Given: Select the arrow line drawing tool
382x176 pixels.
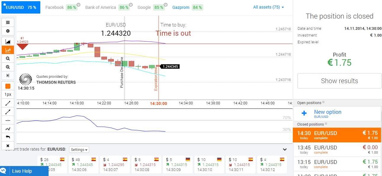Looking at the screenshot, I should pyautogui.click(x=8, y=112).
